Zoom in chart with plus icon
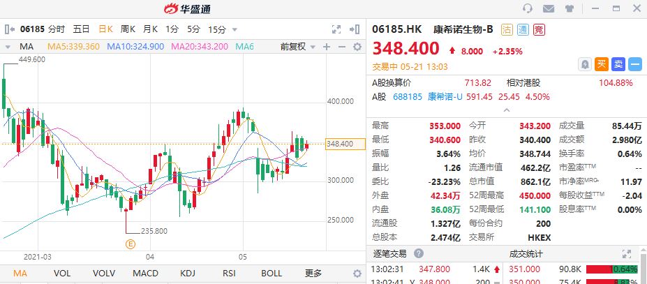The image size is (647, 284). coord(327,47)
